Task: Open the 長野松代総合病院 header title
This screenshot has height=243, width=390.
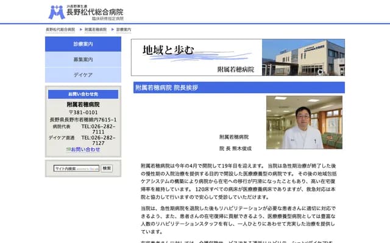Action: (95, 12)
